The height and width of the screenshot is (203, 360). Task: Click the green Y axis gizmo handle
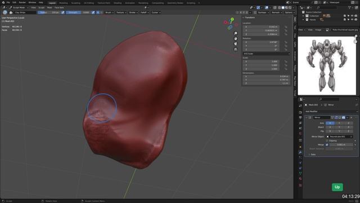[232, 19]
